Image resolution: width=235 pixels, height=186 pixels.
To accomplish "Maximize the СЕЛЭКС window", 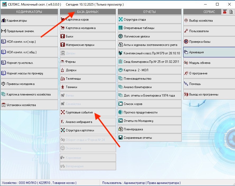I will tap(217, 4).
